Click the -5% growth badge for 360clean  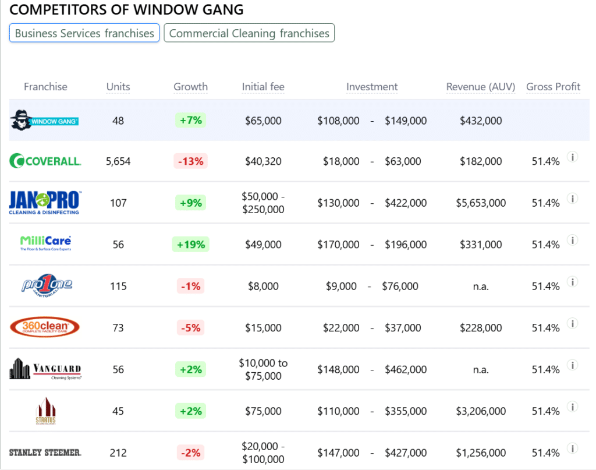[190, 327]
